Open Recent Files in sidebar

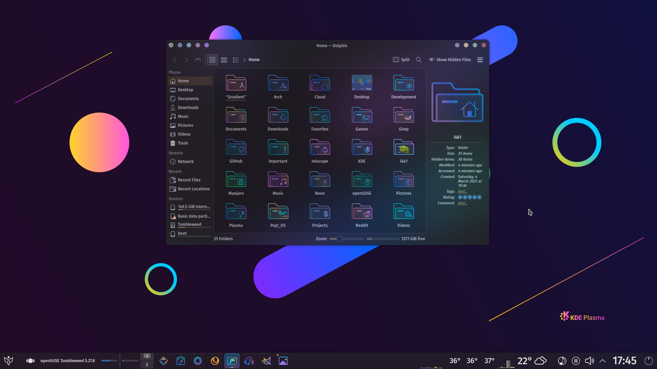[x=190, y=180]
